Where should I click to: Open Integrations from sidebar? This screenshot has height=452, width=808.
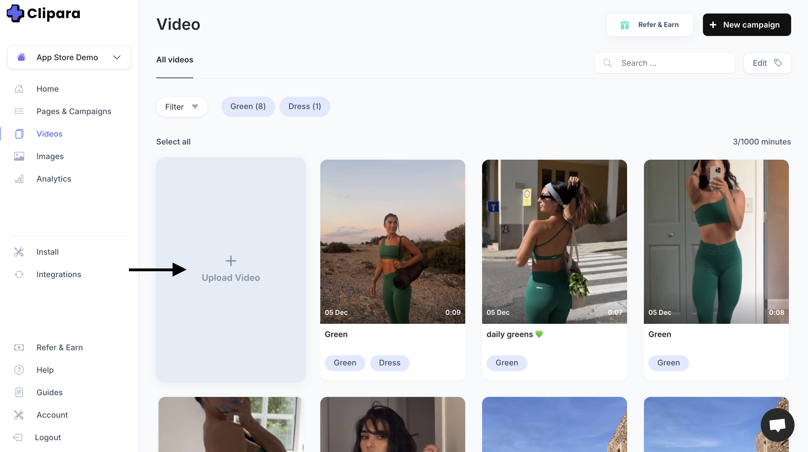pyautogui.click(x=59, y=274)
